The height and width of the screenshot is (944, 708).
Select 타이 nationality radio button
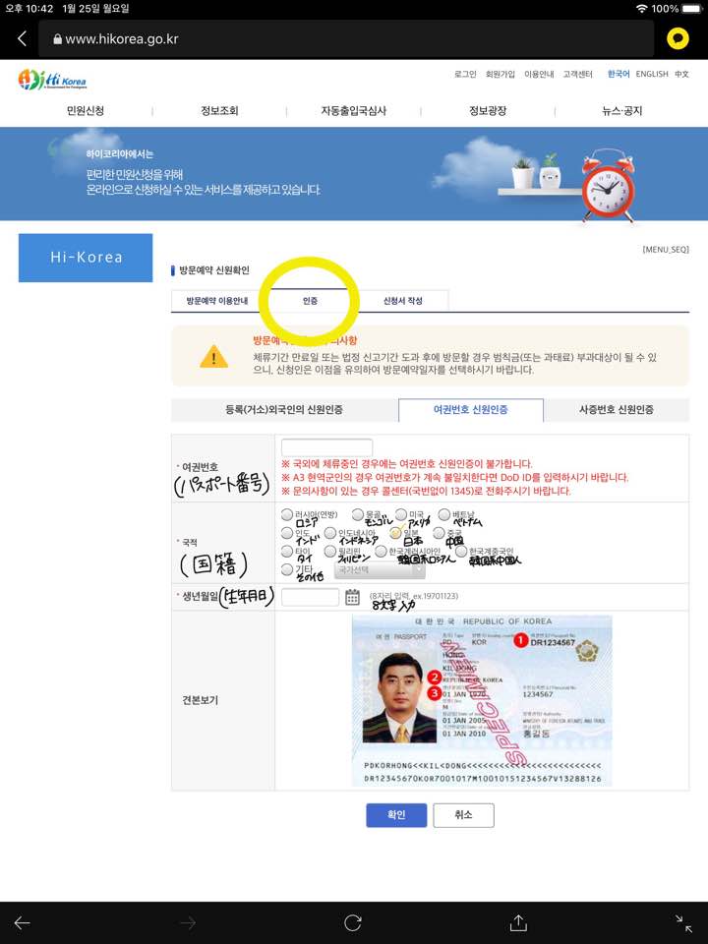click(x=287, y=552)
